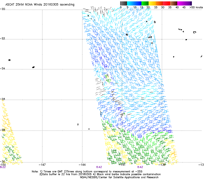Click the "6:42" time label left of -141
The image size is (204, 179).
[99, 167]
